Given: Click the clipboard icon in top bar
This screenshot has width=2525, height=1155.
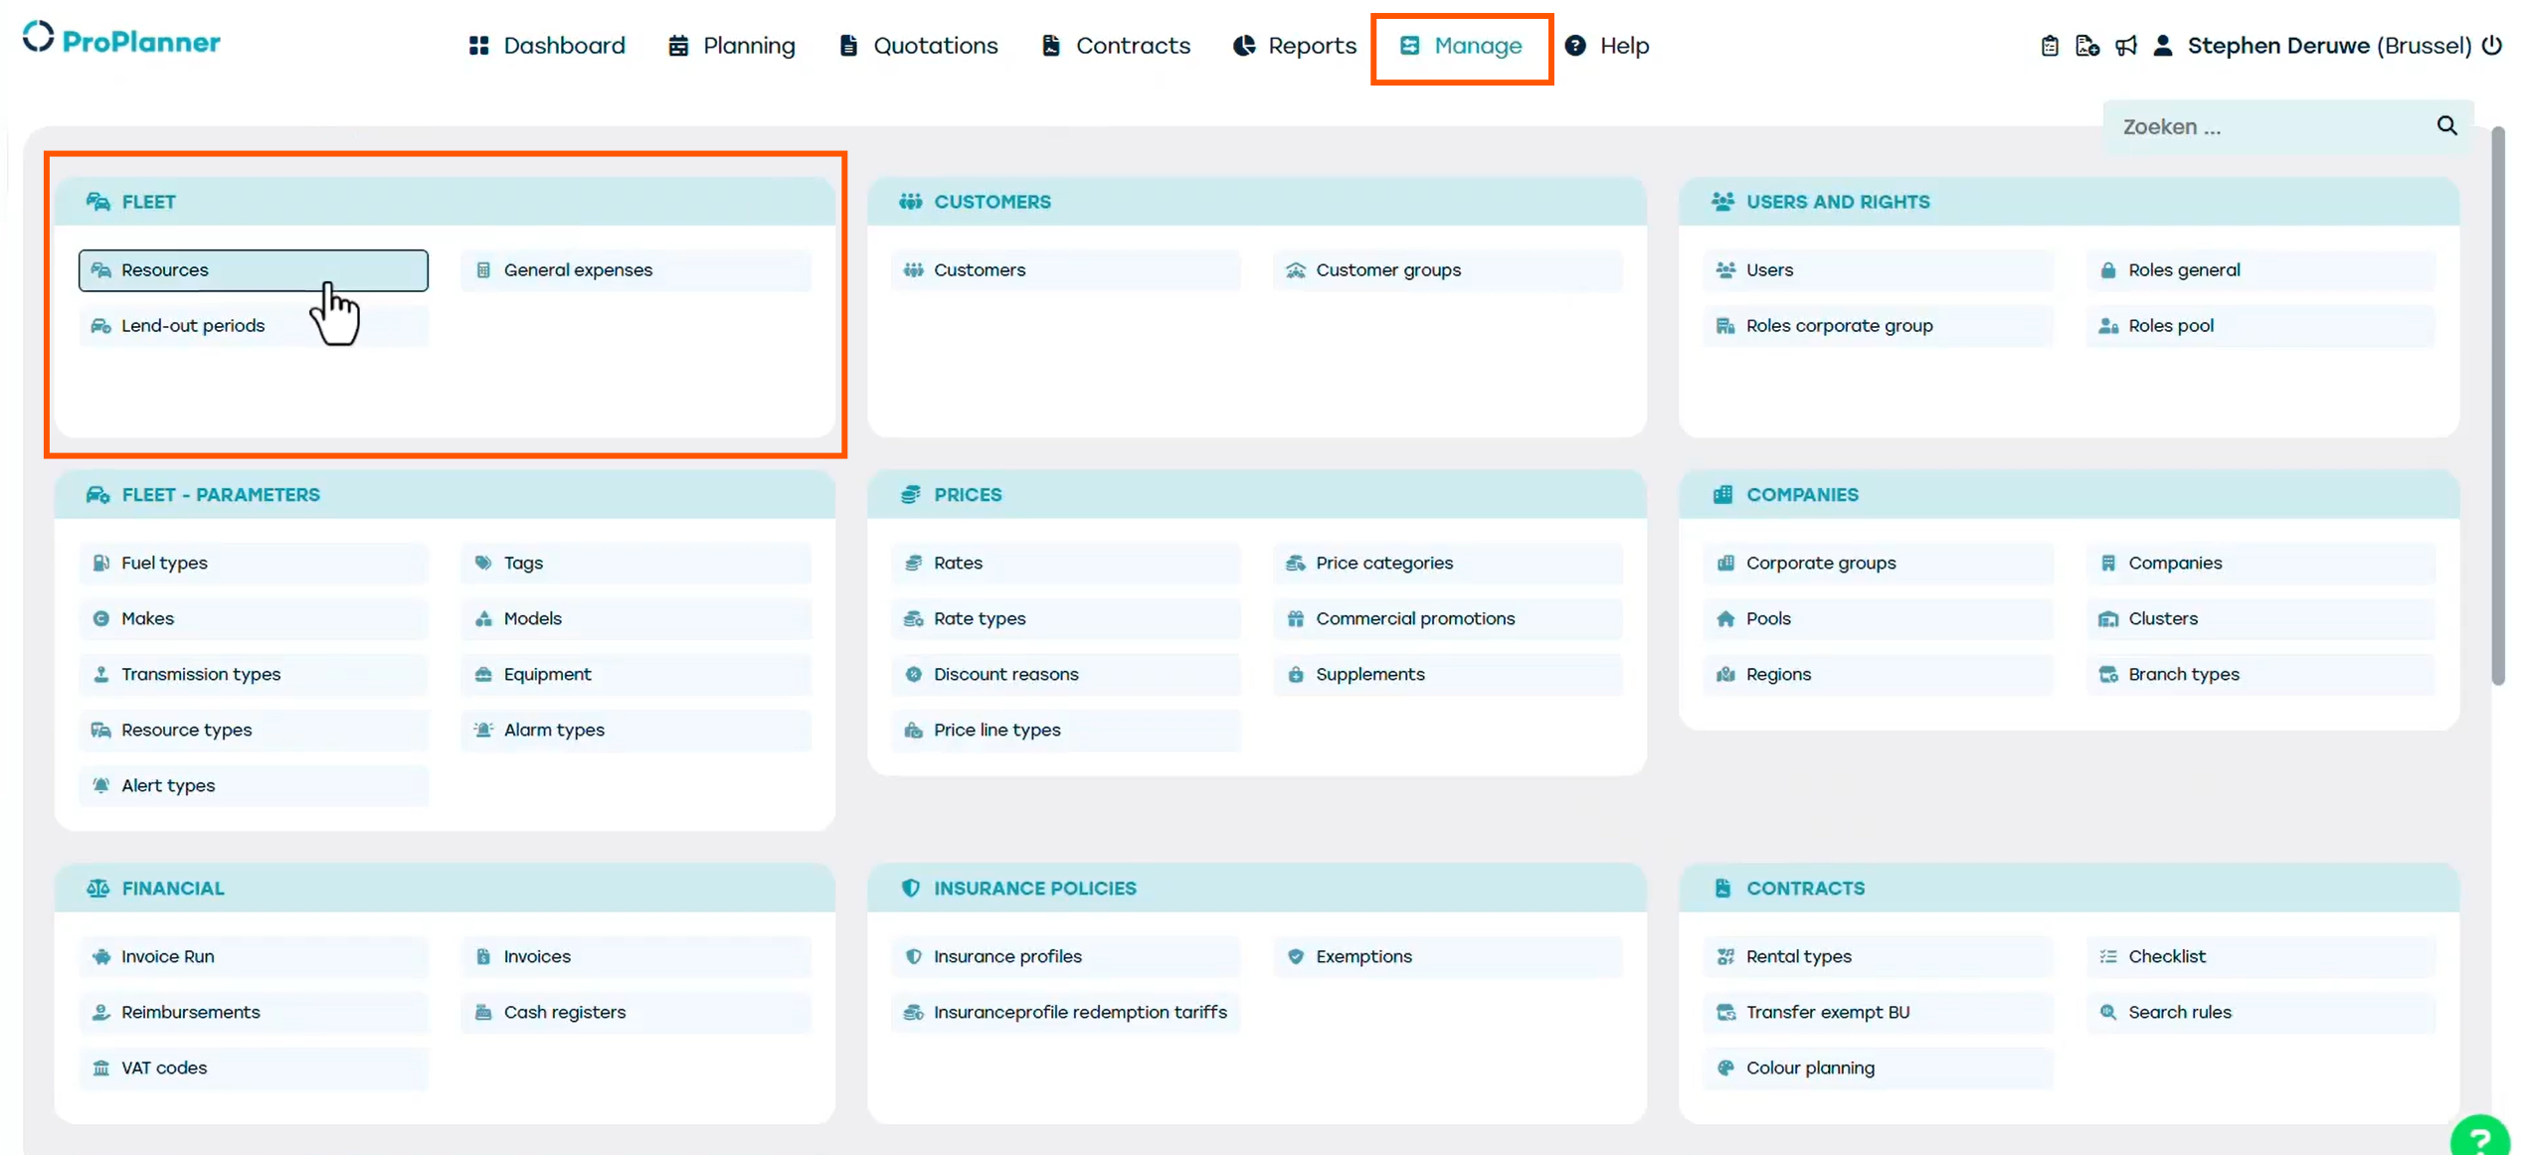Looking at the screenshot, I should click(x=2049, y=46).
